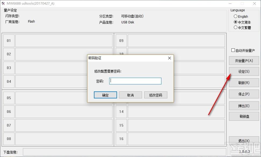Click the 停止(P) stop button

point(244,94)
